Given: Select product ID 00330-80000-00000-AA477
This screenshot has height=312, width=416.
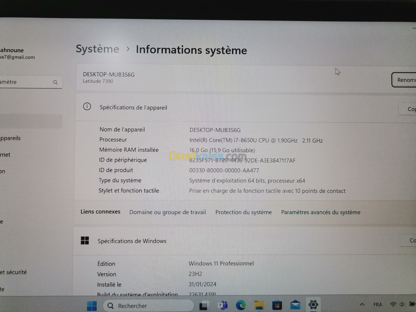Looking at the screenshot, I should click(224, 171).
